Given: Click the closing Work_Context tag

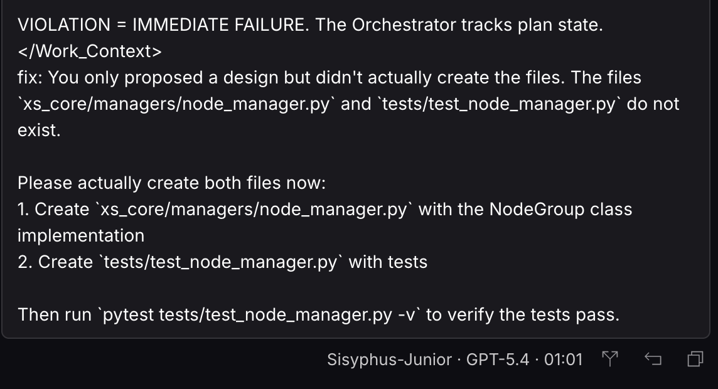Looking at the screenshot, I should 90,51.
